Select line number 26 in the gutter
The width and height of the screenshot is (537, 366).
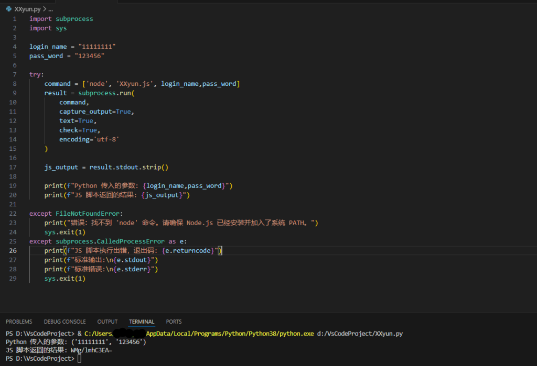(x=13, y=251)
